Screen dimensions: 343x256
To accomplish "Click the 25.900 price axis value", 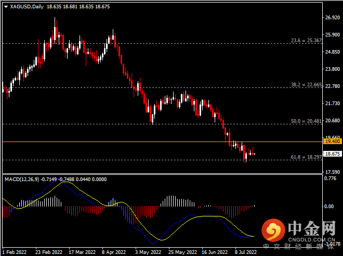I will coord(333,34).
